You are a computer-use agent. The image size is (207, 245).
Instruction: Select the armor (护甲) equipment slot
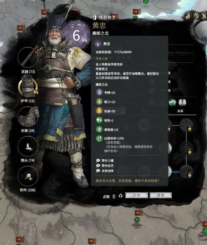pos(28,87)
